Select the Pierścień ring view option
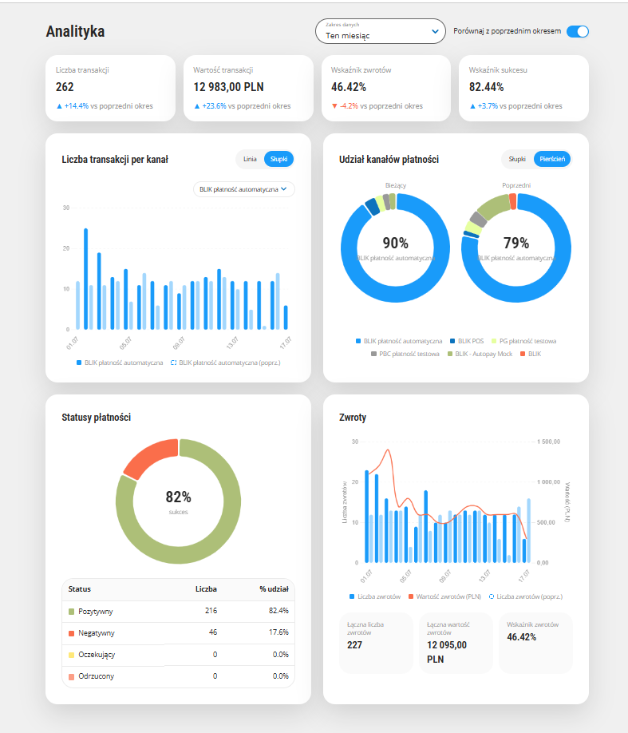628x733 pixels. pos(552,159)
